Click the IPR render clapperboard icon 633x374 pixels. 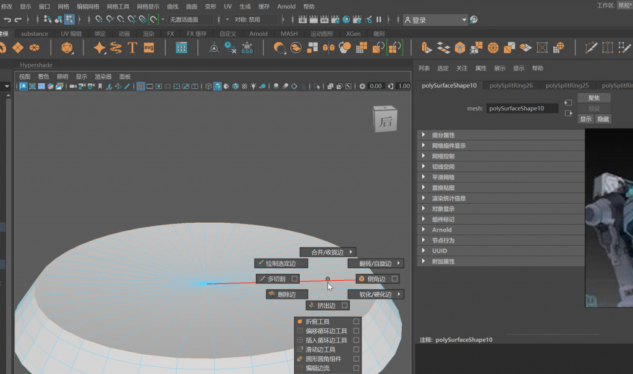click(x=324, y=19)
